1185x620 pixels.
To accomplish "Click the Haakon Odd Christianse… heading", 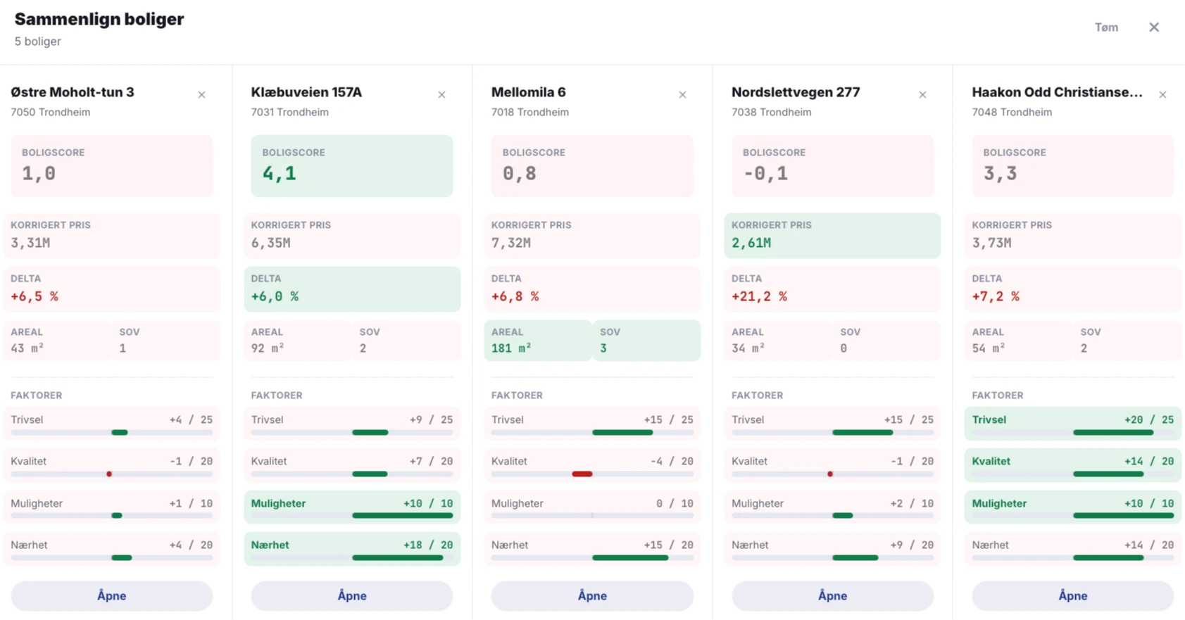I will click(1057, 92).
